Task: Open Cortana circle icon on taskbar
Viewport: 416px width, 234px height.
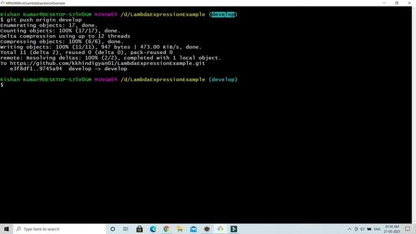Action: click(x=112, y=229)
